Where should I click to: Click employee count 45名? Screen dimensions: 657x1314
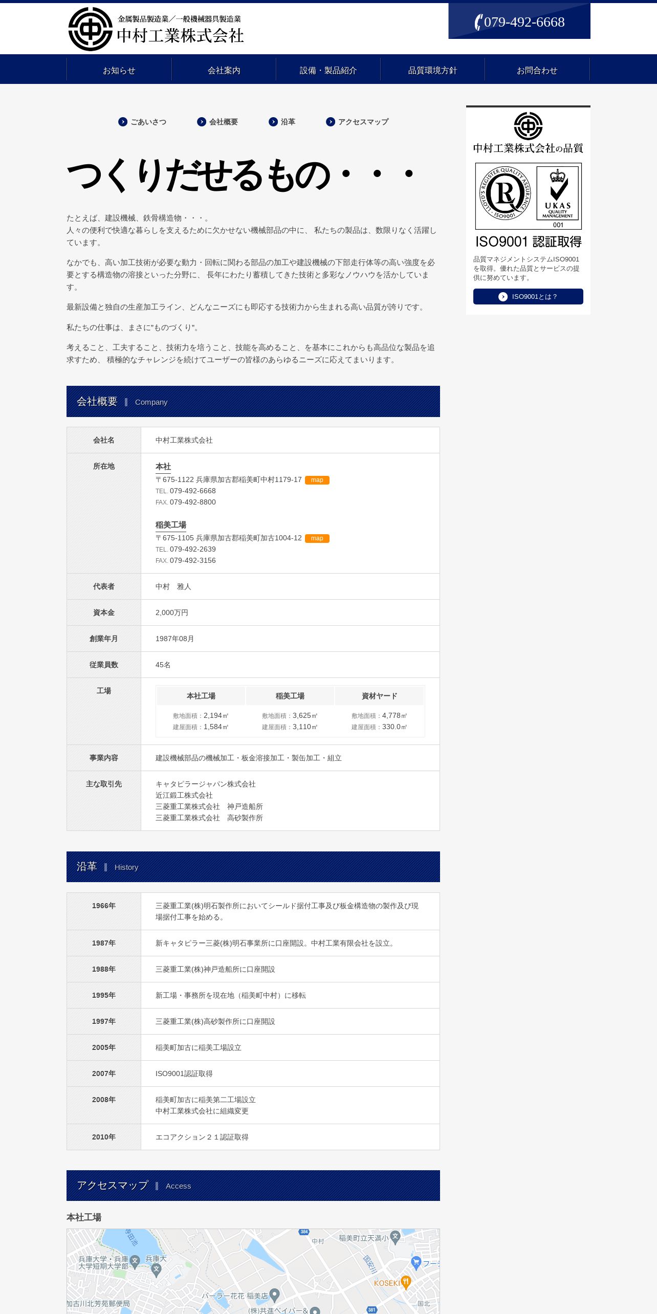[163, 665]
